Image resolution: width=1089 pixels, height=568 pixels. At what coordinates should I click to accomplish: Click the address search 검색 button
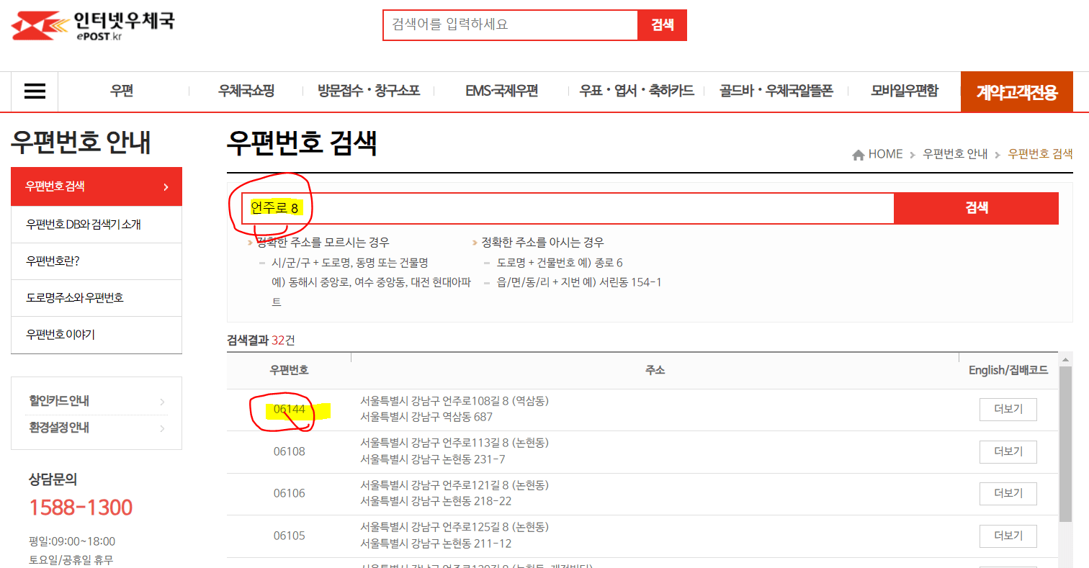(x=976, y=207)
